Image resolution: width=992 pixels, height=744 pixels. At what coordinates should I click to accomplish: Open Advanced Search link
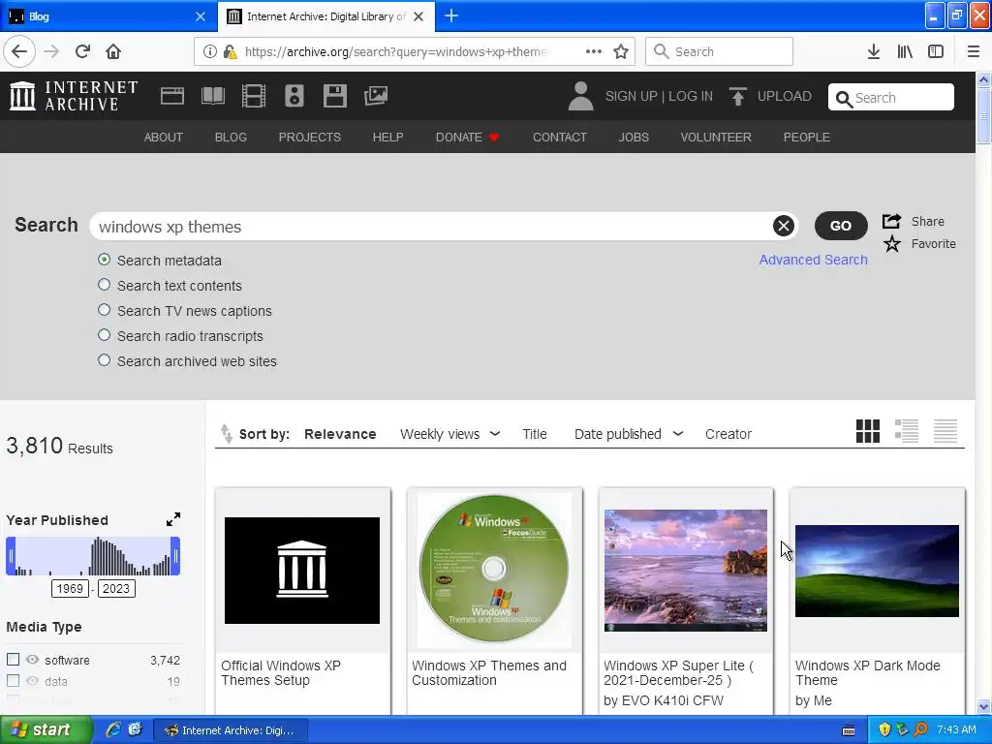[x=813, y=260]
